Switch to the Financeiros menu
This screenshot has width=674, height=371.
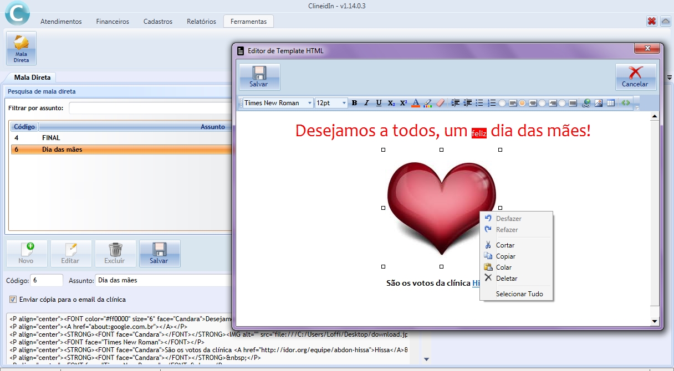coord(113,21)
